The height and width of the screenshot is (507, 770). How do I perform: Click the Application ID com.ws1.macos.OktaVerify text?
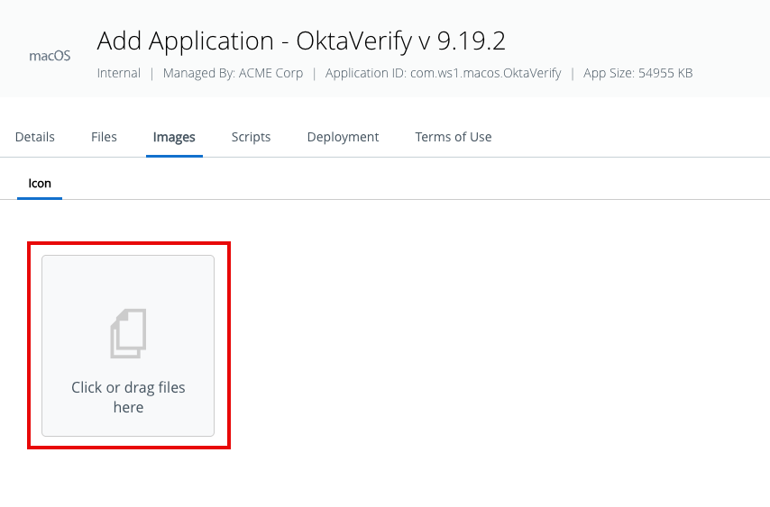tap(443, 73)
